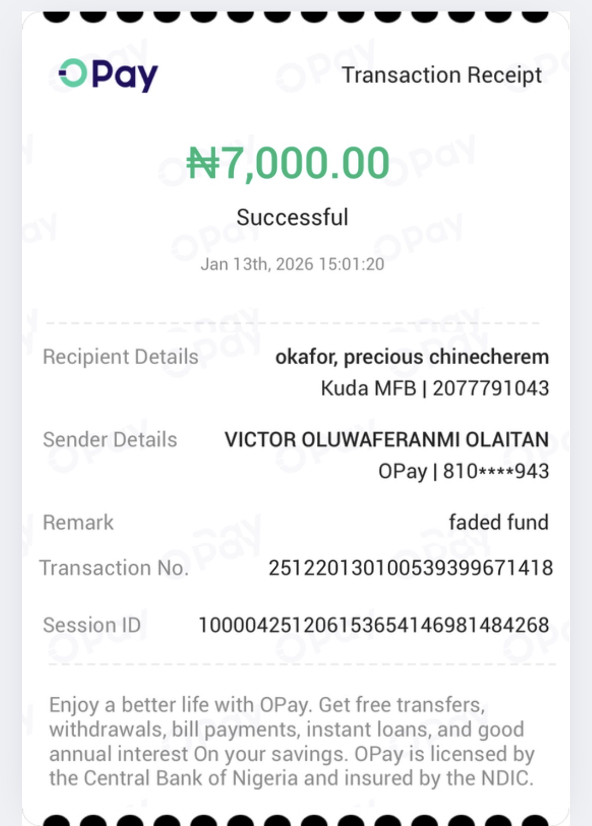The width and height of the screenshot is (592, 826).
Task: Select the transaction number 251220130100539399671418
Action: coord(410,567)
